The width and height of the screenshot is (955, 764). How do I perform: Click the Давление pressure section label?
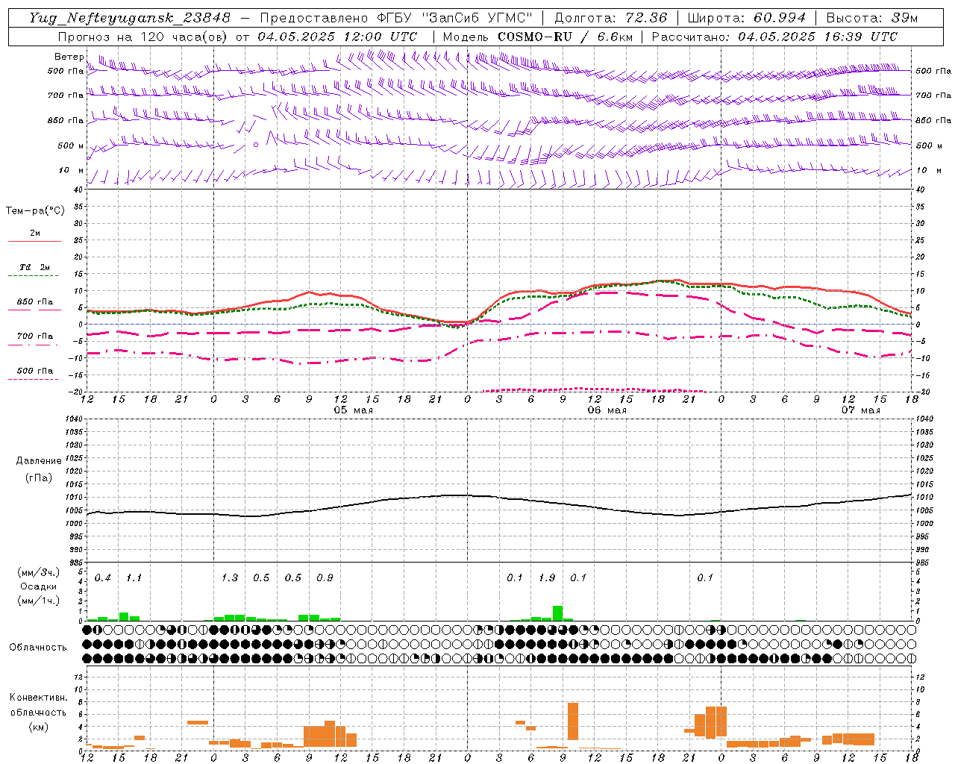pyautogui.click(x=39, y=461)
